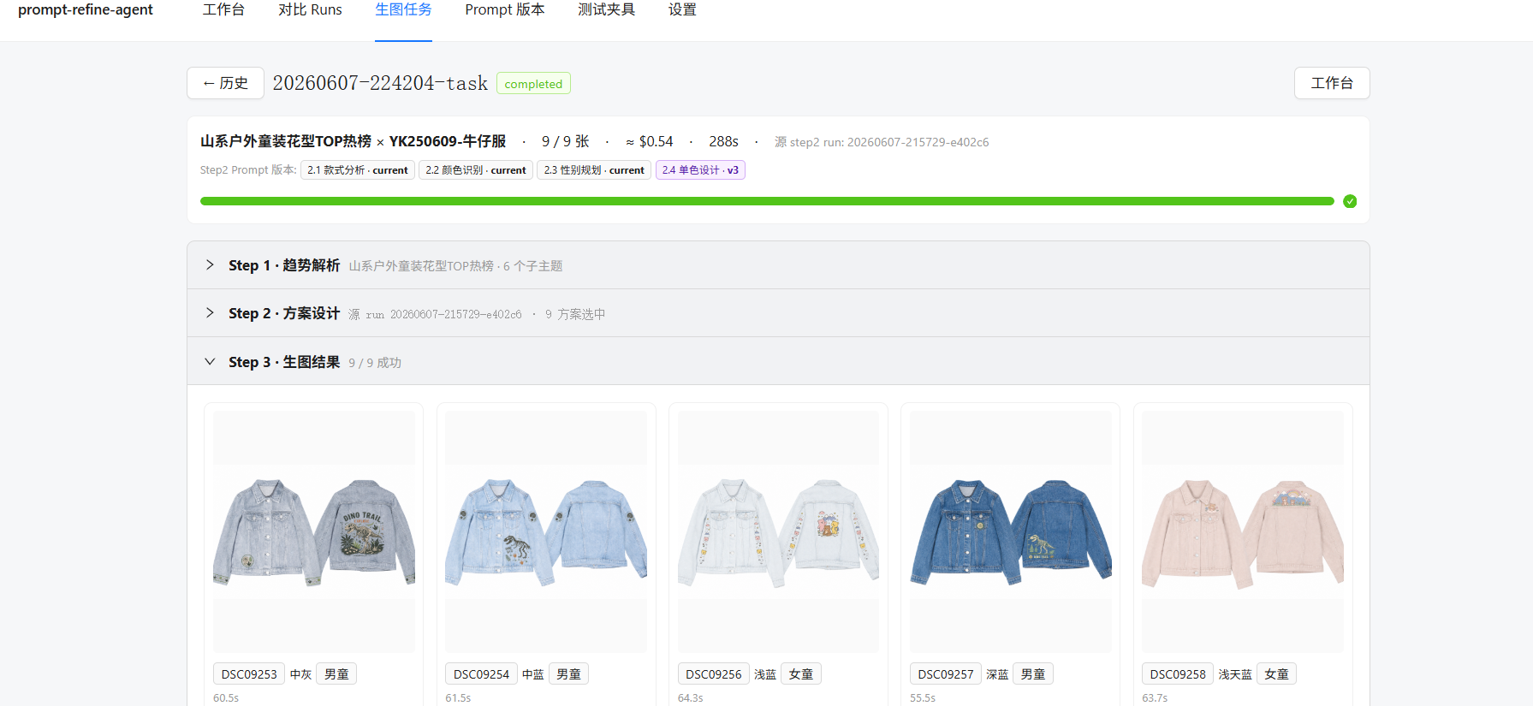Click the DSC09253 label tag
The width and height of the screenshot is (1533, 706).
point(249,674)
